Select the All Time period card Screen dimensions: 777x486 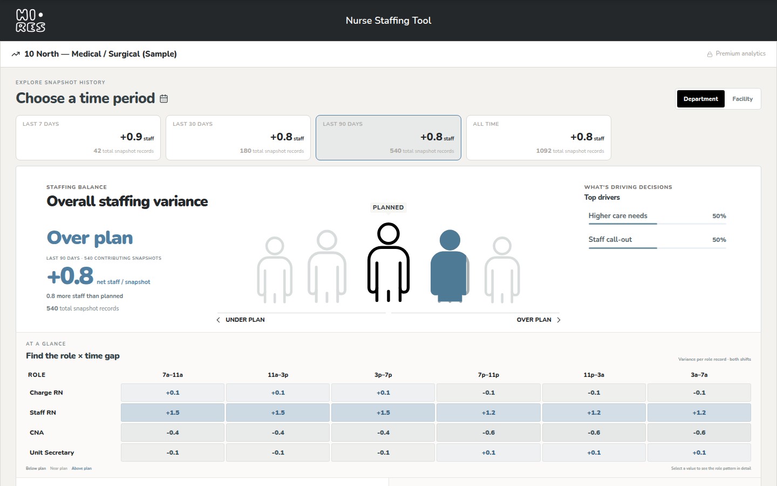click(539, 138)
